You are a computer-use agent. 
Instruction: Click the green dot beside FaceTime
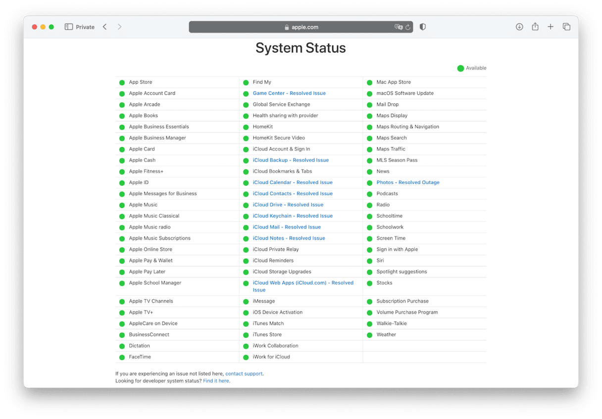tap(122, 358)
